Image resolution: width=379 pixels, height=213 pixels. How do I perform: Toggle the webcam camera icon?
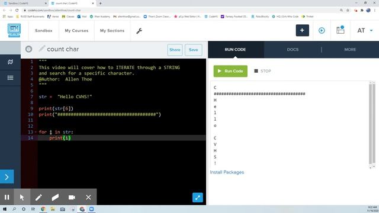click(72, 197)
